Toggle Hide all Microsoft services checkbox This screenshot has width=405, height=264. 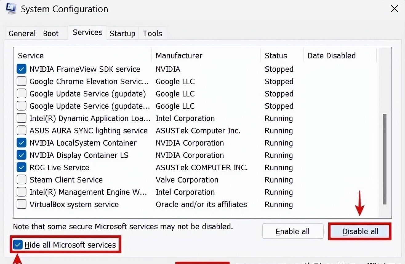point(18,245)
